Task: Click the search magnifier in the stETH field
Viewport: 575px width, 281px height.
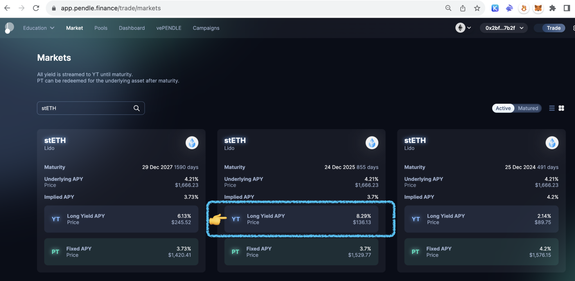Action: tap(136, 108)
